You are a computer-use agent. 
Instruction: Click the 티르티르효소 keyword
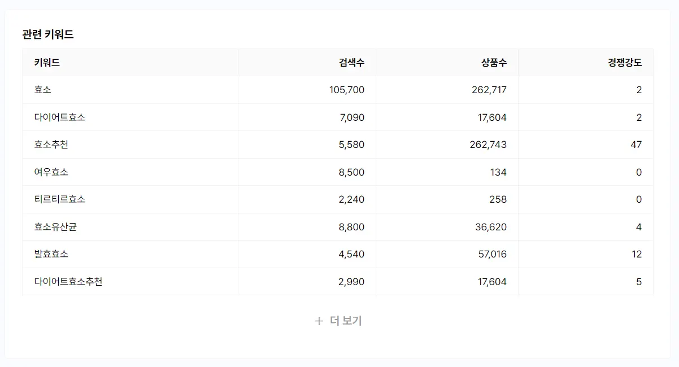[60, 199]
